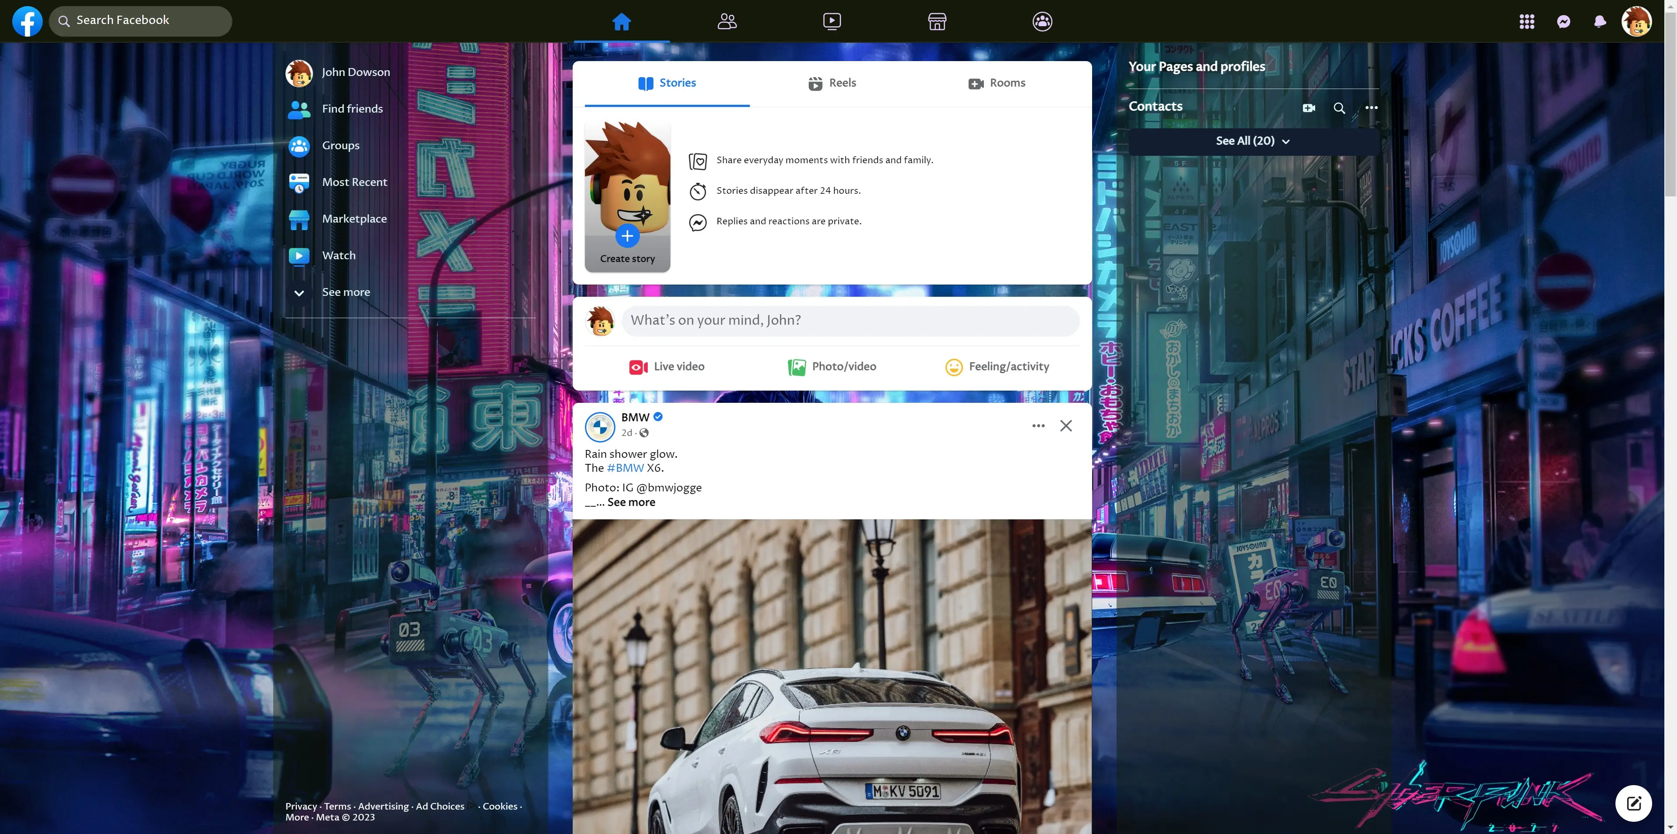
Task: Open BMW post options three dots
Action: [x=1038, y=426]
